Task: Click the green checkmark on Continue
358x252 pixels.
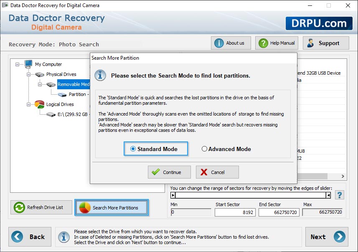Action: click(156, 172)
